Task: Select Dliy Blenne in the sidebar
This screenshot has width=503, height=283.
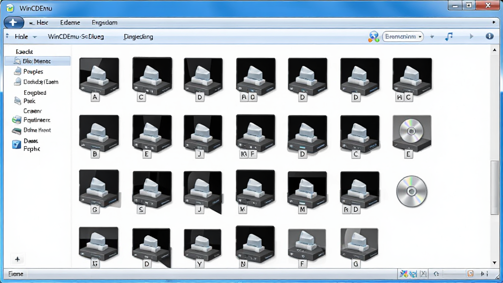Action: 37,61
